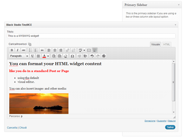Apply italic formatting with the I icon
Image resolution: width=184 pixels, height=138 pixels.
tap(18, 50)
